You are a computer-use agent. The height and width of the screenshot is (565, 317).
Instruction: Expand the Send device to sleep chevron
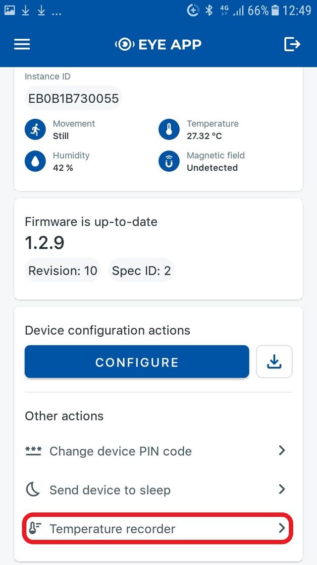coord(282,489)
